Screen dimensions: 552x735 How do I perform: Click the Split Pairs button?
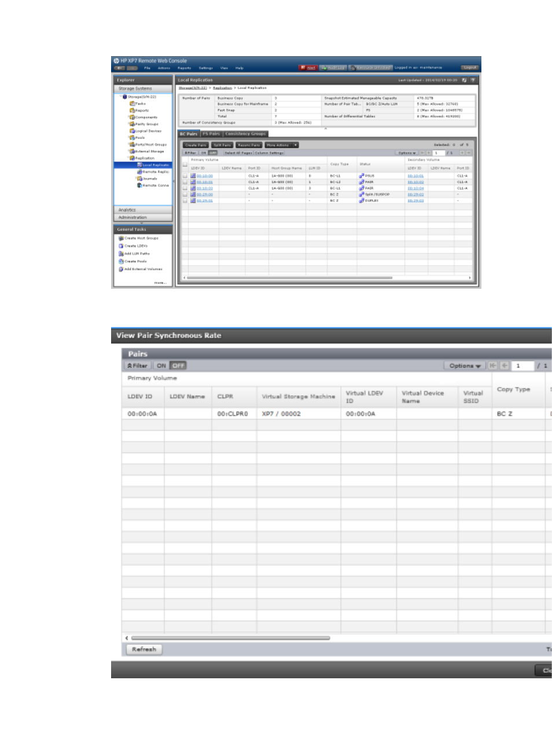click(x=222, y=145)
